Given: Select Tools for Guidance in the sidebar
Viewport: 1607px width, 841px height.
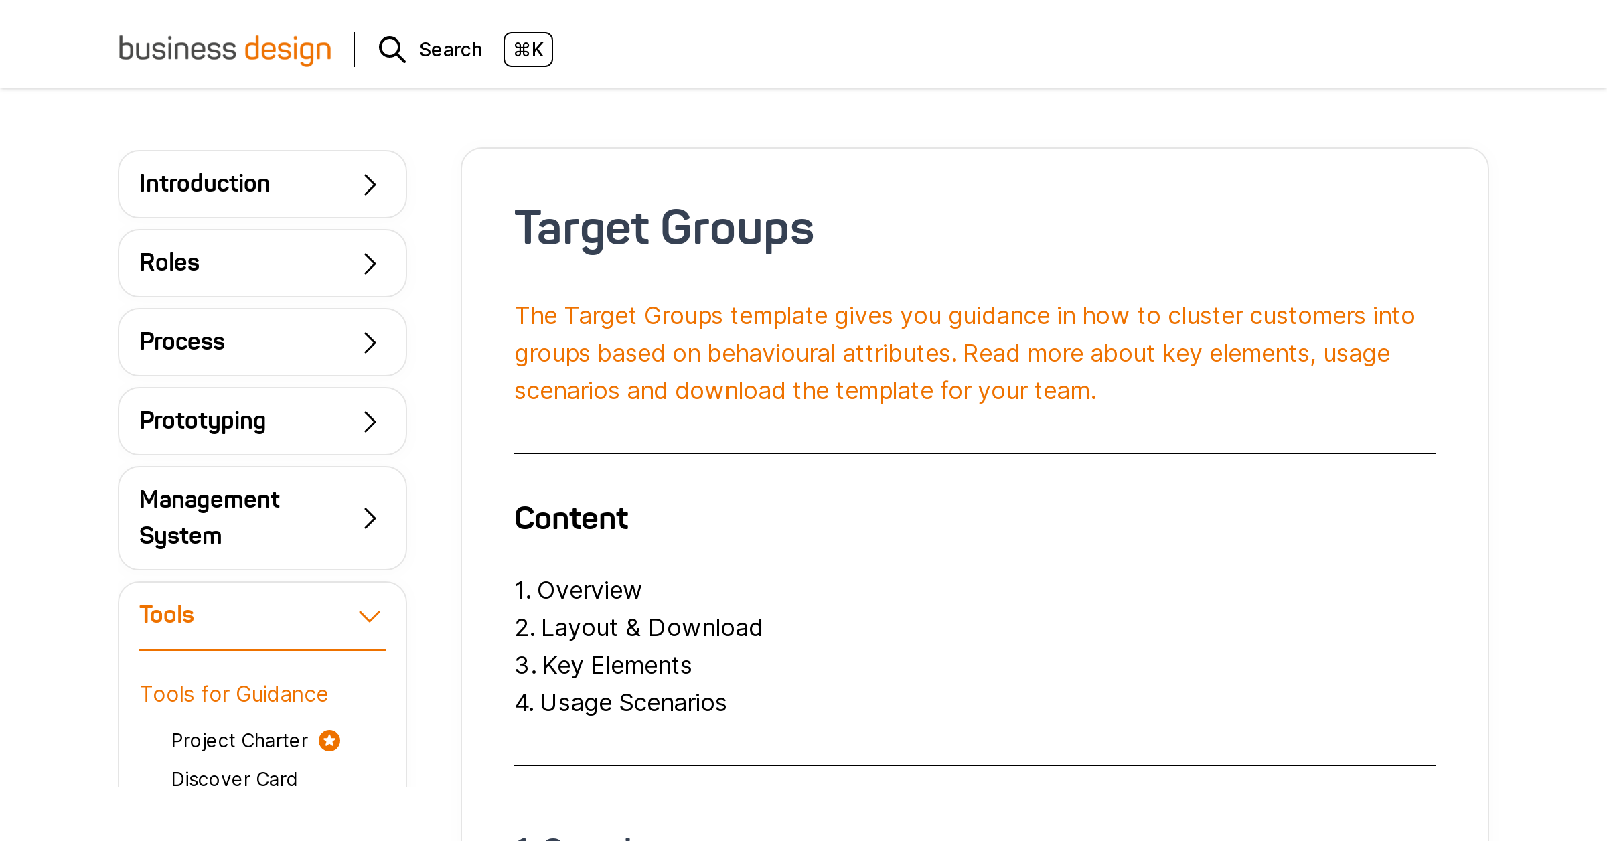Looking at the screenshot, I should pos(234,695).
